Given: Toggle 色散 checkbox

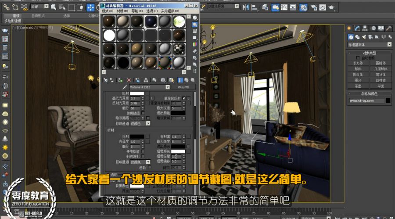Looking at the screenshot, I should [x=150, y=167].
